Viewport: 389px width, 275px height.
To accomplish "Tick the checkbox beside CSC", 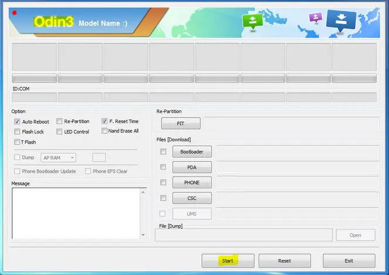I will (x=163, y=198).
